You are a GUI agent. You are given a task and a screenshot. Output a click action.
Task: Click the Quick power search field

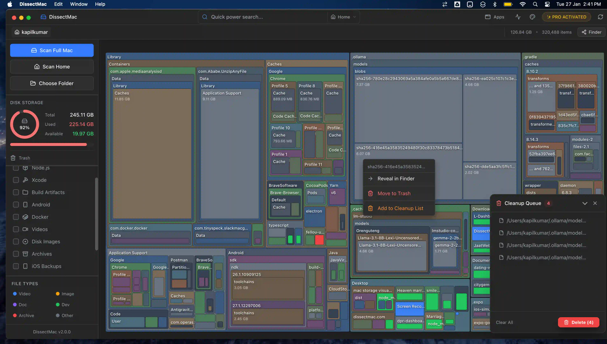(x=262, y=17)
